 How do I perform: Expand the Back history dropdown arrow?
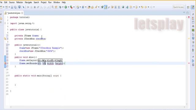pyautogui.click(x=148, y=7)
